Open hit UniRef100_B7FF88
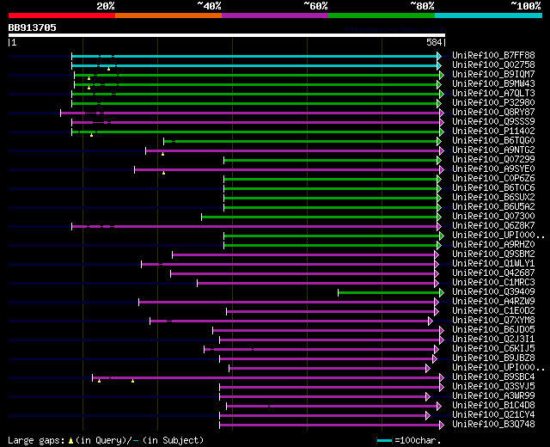The height and width of the screenshot is (447, 550). (493, 55)
